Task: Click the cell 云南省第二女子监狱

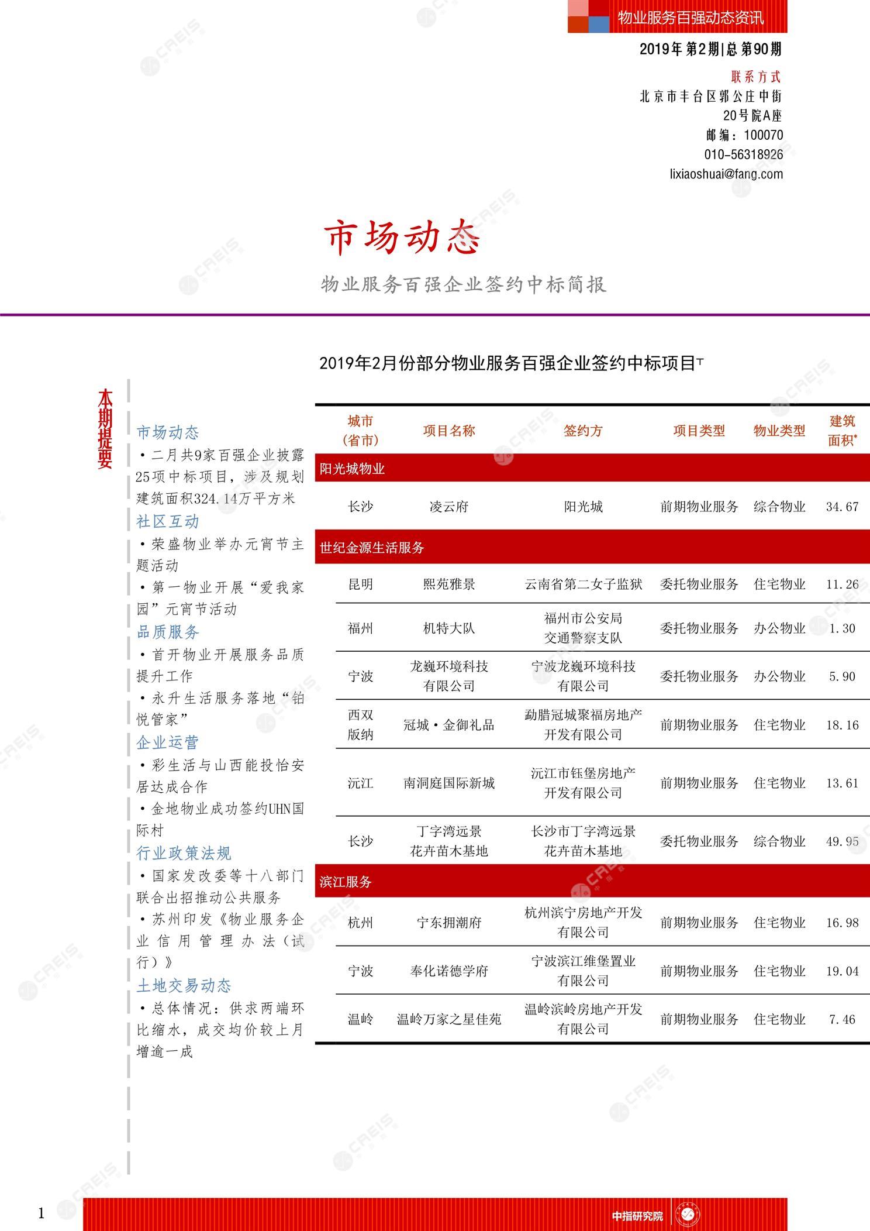Action: [x=583, y=584]
